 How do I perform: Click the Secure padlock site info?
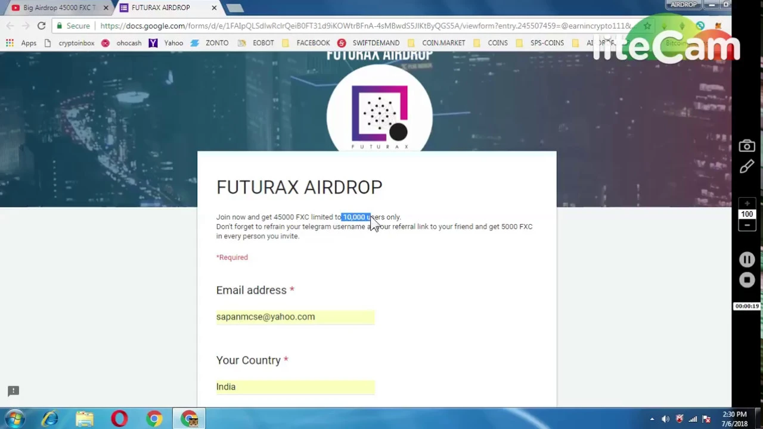click(x=73, y=26)
